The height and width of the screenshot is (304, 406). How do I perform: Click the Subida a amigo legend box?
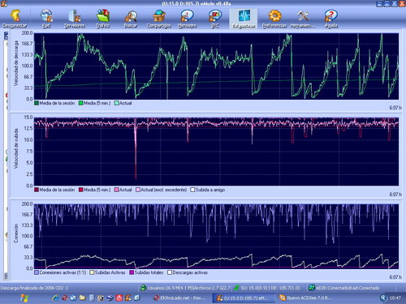coord(192,190)
